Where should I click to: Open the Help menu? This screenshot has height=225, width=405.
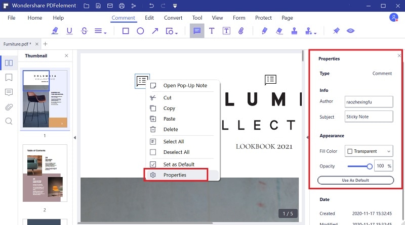coord(58,18)
